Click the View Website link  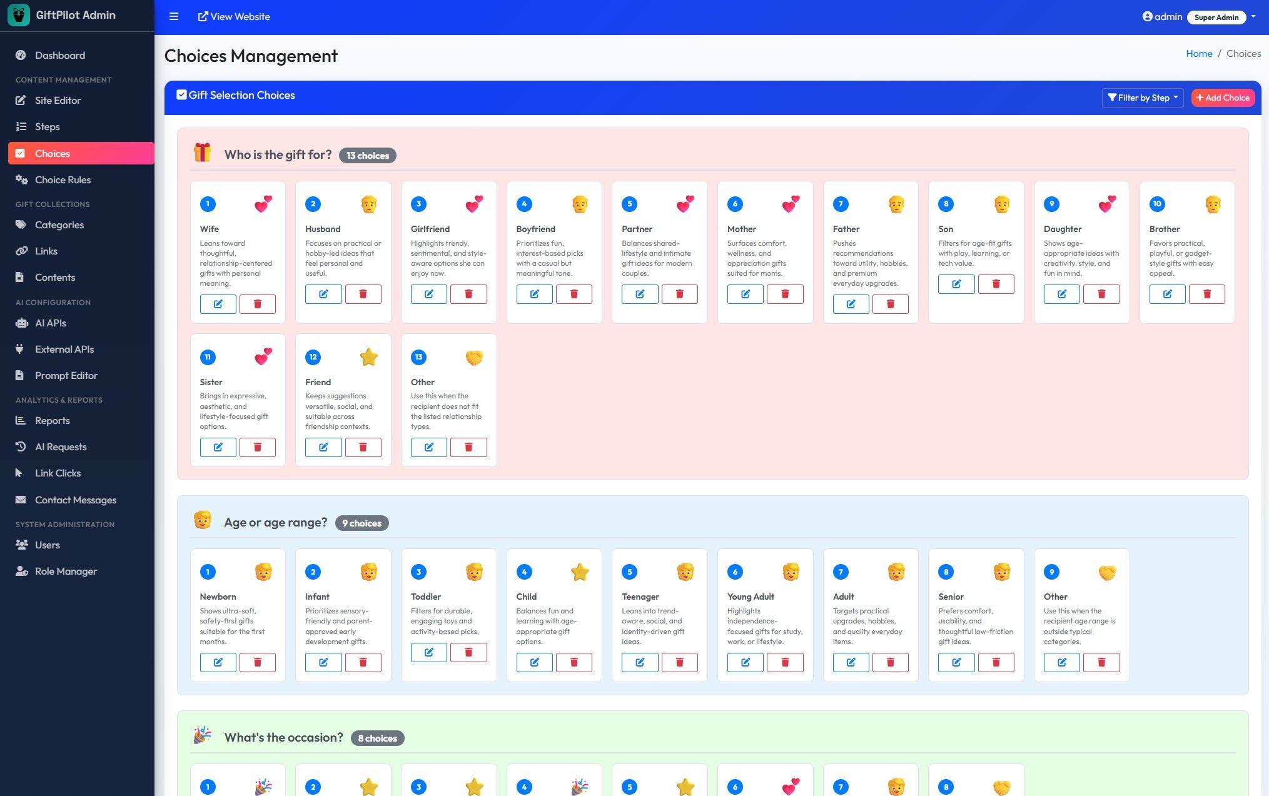234,17
